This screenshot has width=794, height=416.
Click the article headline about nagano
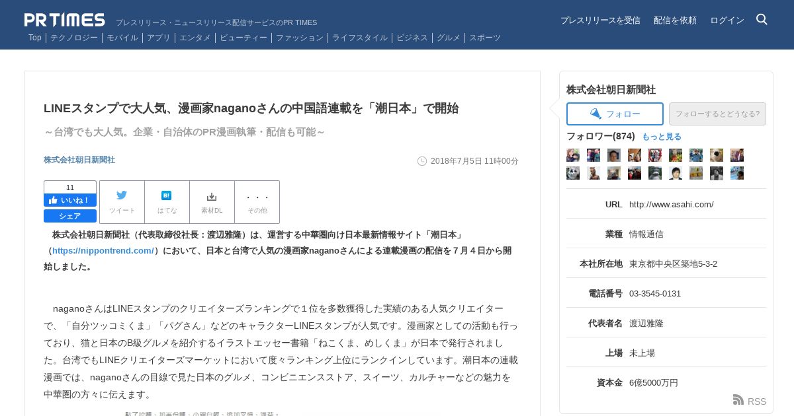(251, 108)
